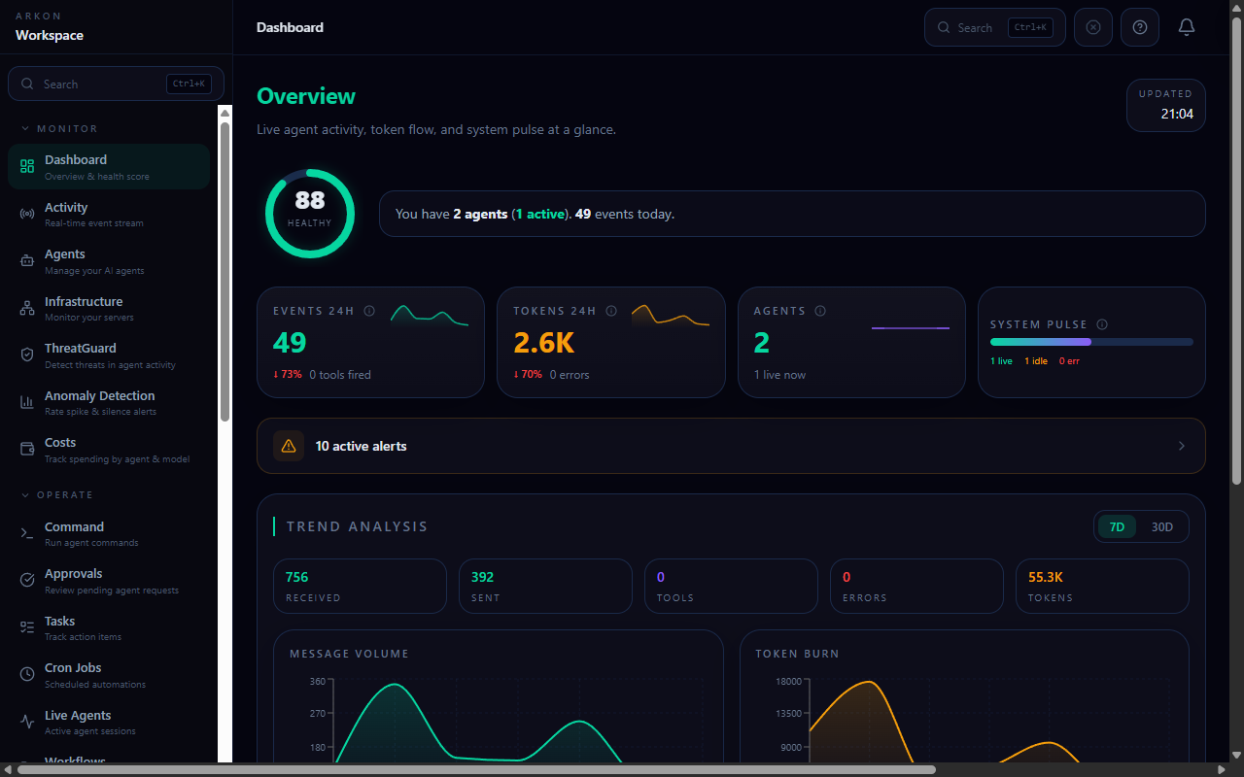Click the Tasks checklist icon
Image resolution: width=1244 pixels, height=777 pixels.
pyautogui.click(x=27, y=627)
